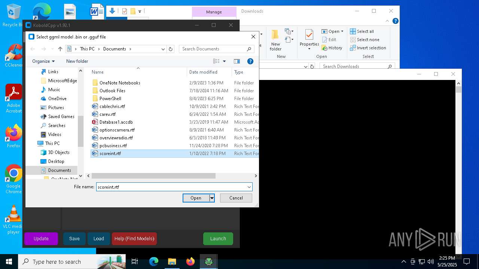Open Music in navigation tree
The width and height of the screenshot is (479, 269).
point(54,90)
